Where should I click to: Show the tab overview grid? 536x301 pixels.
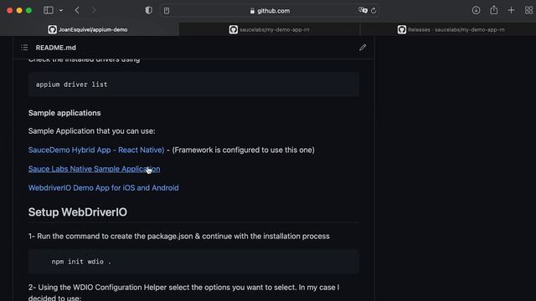(x=528, y=11)
